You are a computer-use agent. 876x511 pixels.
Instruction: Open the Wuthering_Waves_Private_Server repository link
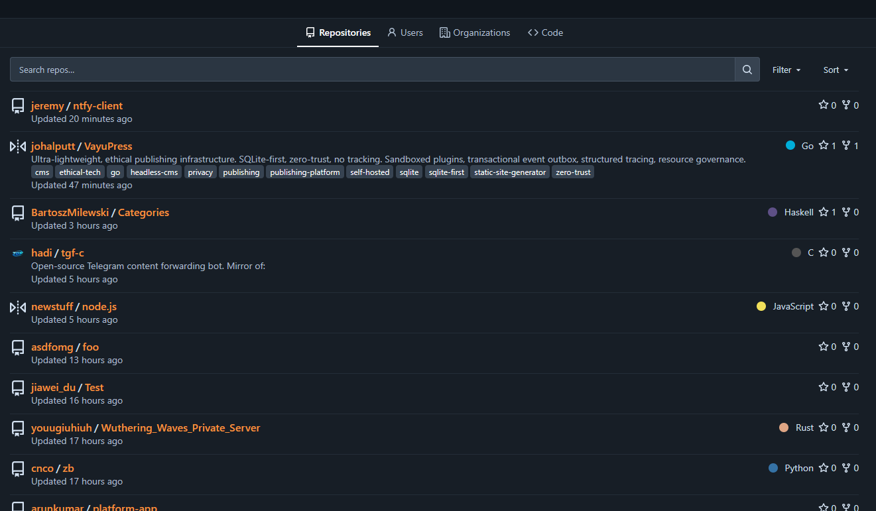pyautogui.click(x=180, y=428)
